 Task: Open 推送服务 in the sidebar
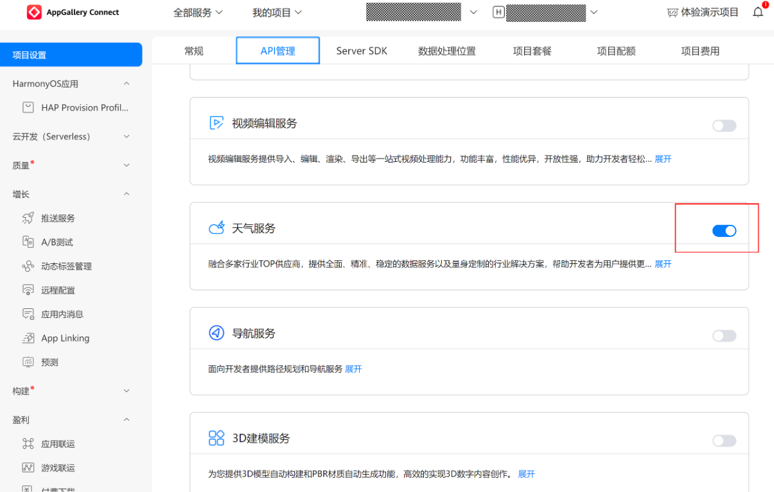[x=58, y=218]
